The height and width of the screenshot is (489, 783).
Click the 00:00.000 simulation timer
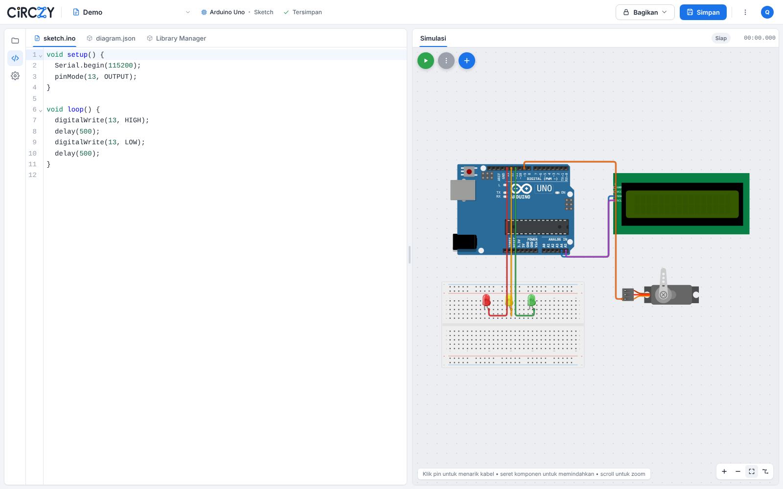click(x=760, y=38)
